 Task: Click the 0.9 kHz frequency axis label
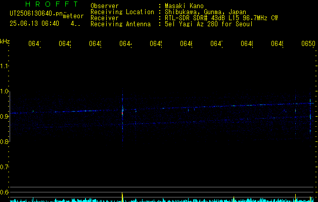tap(4, 117)
